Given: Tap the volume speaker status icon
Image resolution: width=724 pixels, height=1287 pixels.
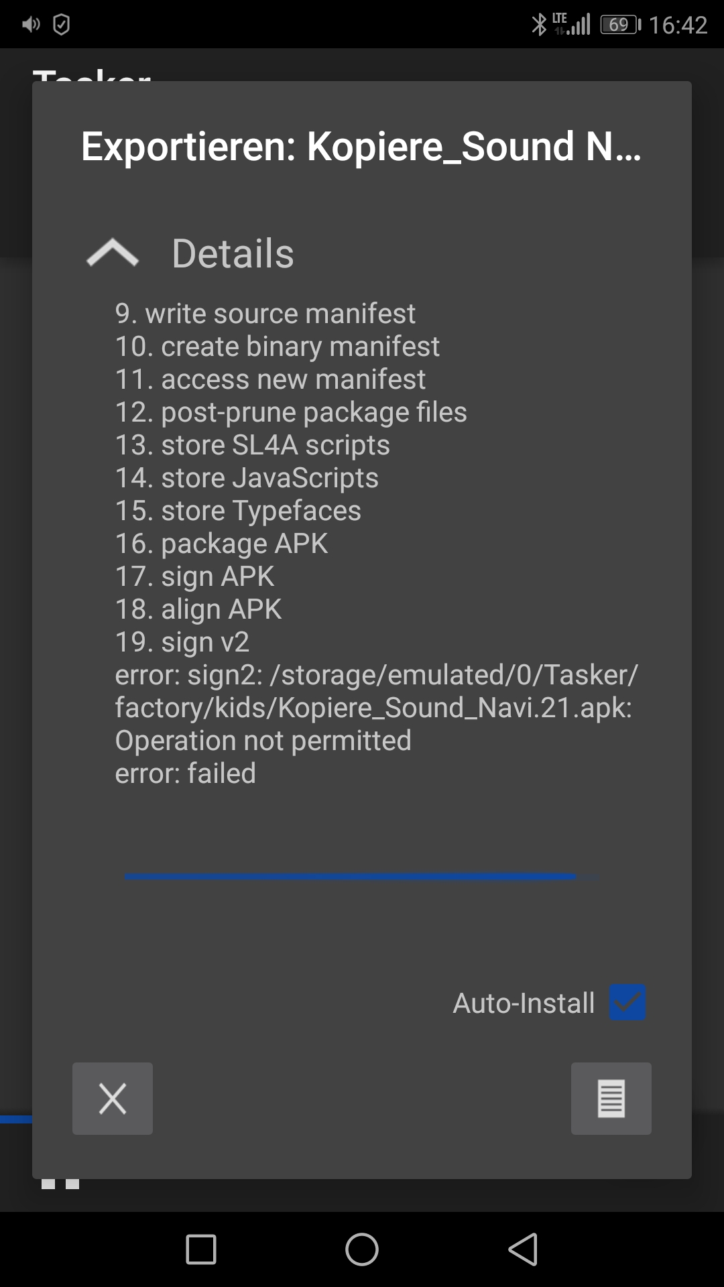Looking at the screenshot, I should (31, 25).
